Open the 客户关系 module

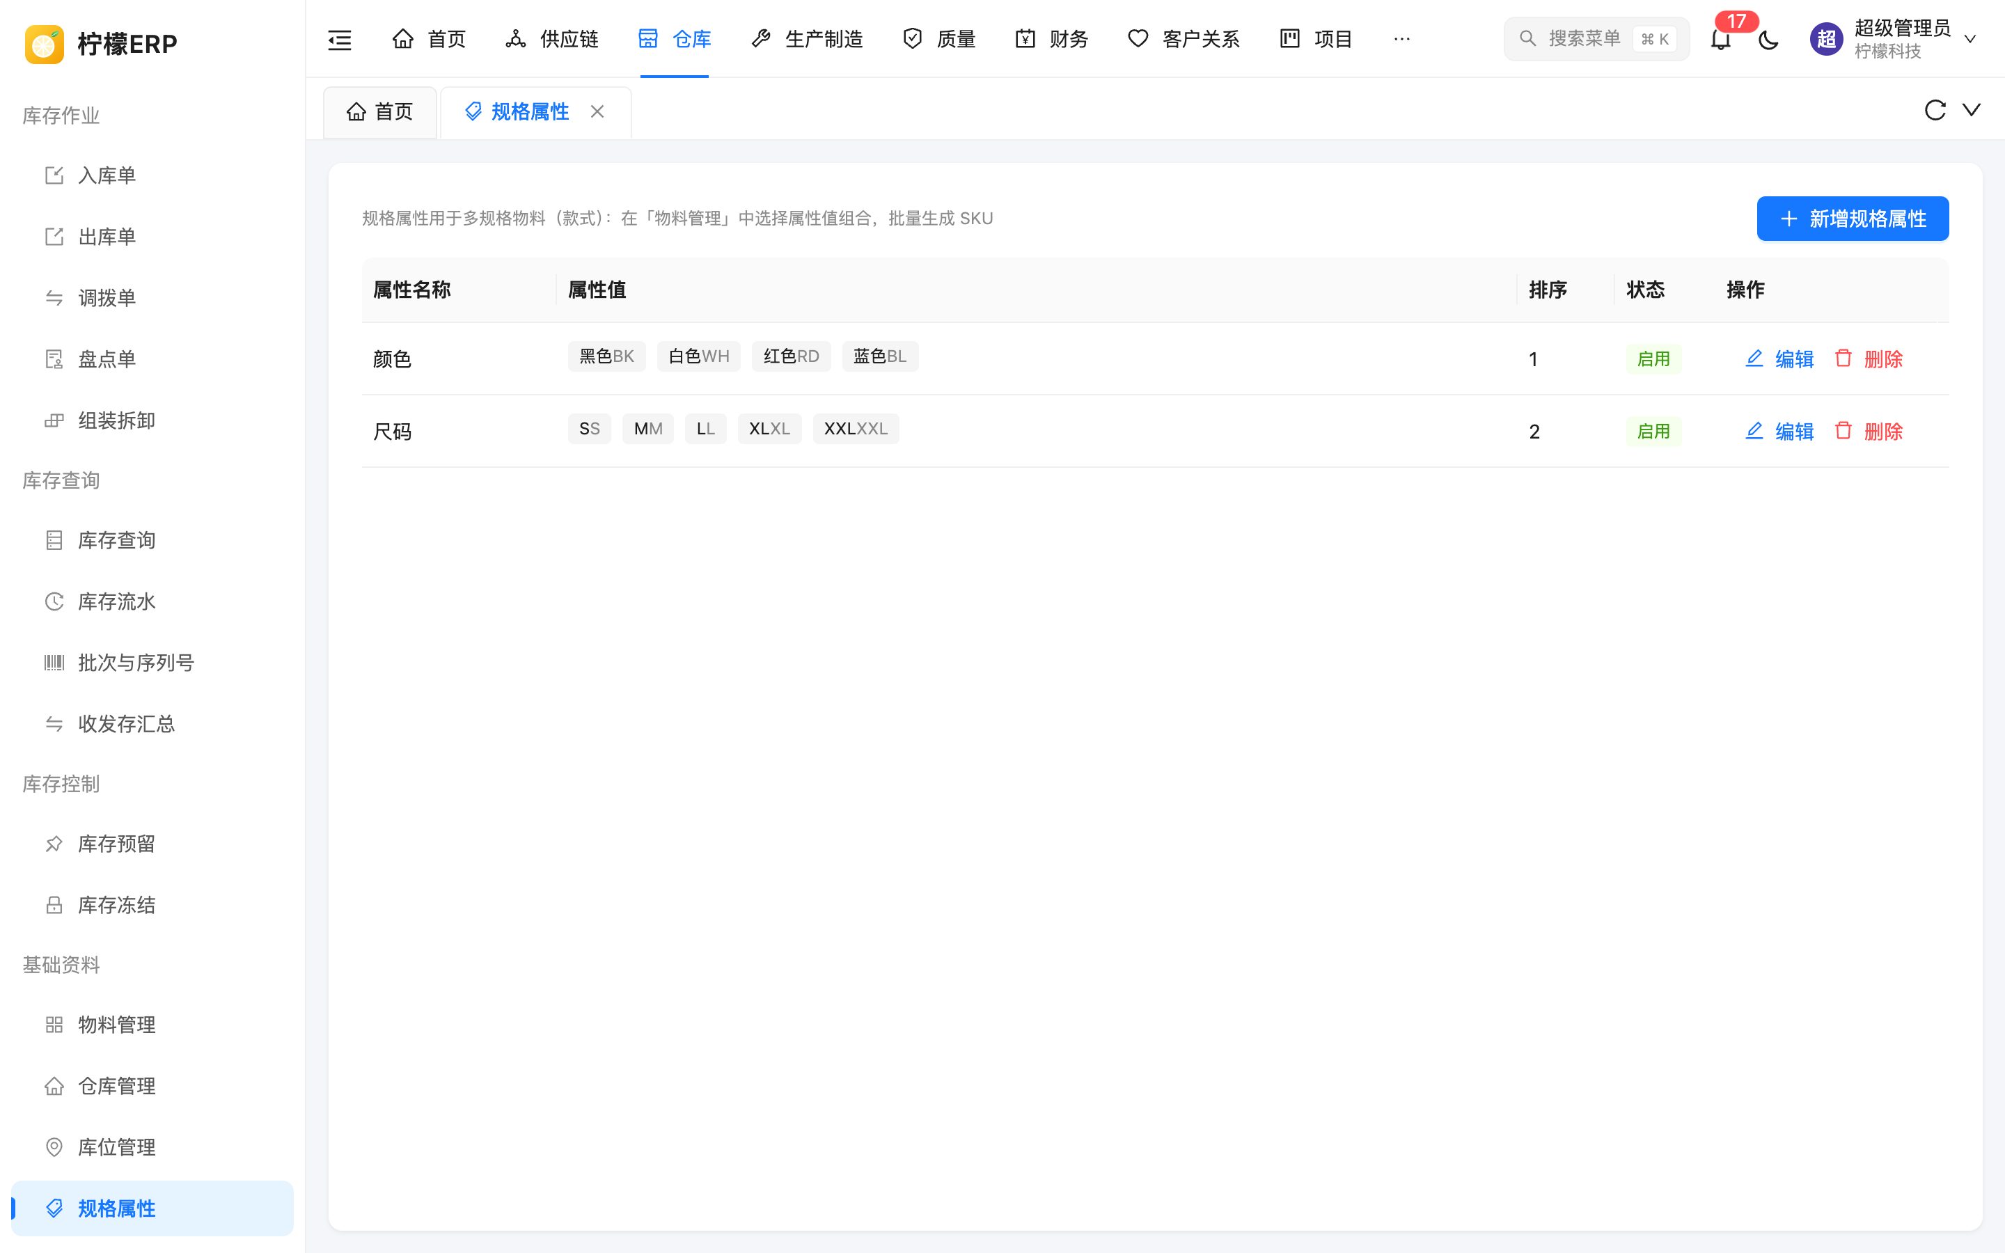tap(1183, 39)
